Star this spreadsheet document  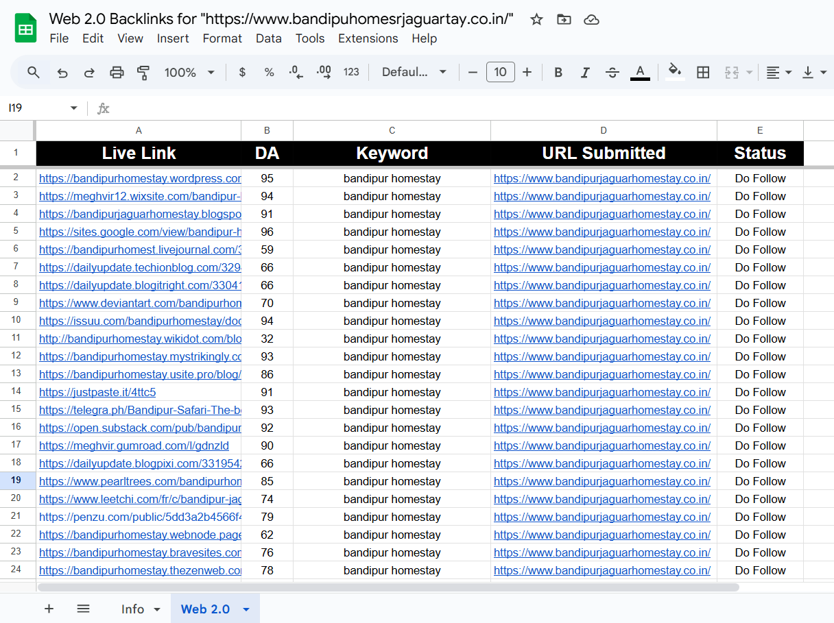(x=536, y=19)
